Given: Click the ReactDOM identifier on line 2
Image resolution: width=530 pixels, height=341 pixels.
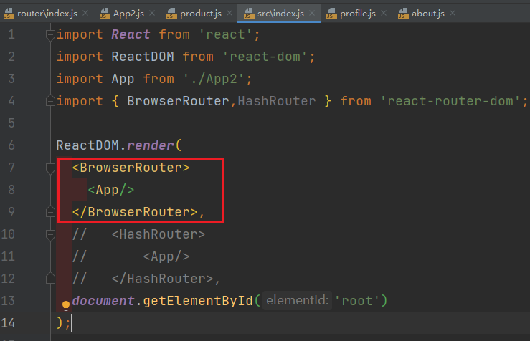Looking at the screenshot, I should click(x=143, y=57).
